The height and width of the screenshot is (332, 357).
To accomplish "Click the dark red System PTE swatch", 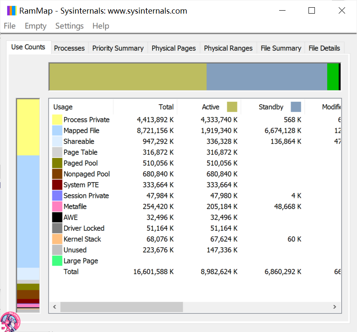I will tap(57, 185).
